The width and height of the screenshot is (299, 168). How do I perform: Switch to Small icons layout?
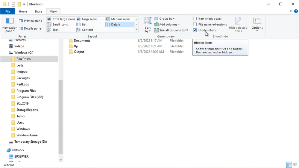click(x=57, y=24)
